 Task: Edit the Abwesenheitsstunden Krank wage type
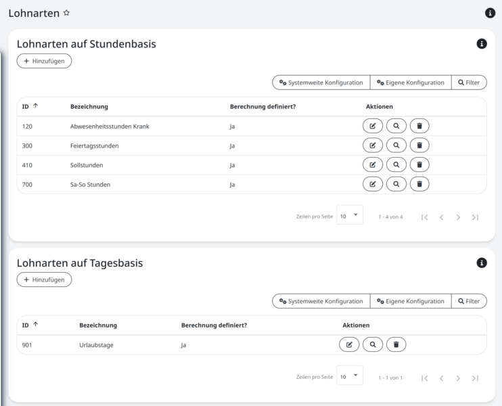372,127
